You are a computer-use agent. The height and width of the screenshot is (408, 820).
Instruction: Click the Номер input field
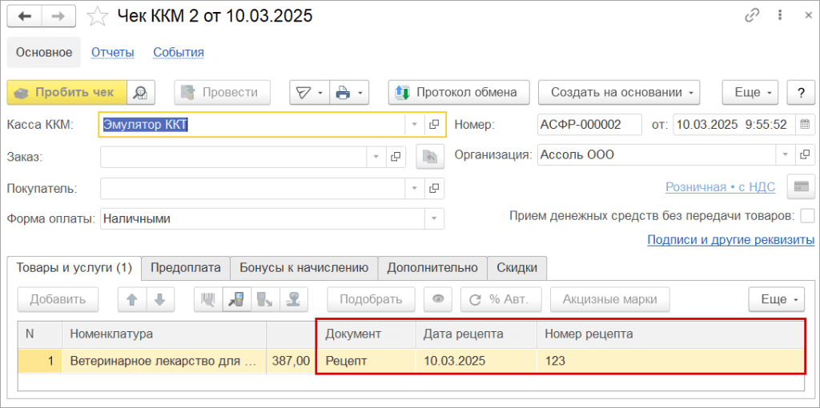click(x=589, y=124)
